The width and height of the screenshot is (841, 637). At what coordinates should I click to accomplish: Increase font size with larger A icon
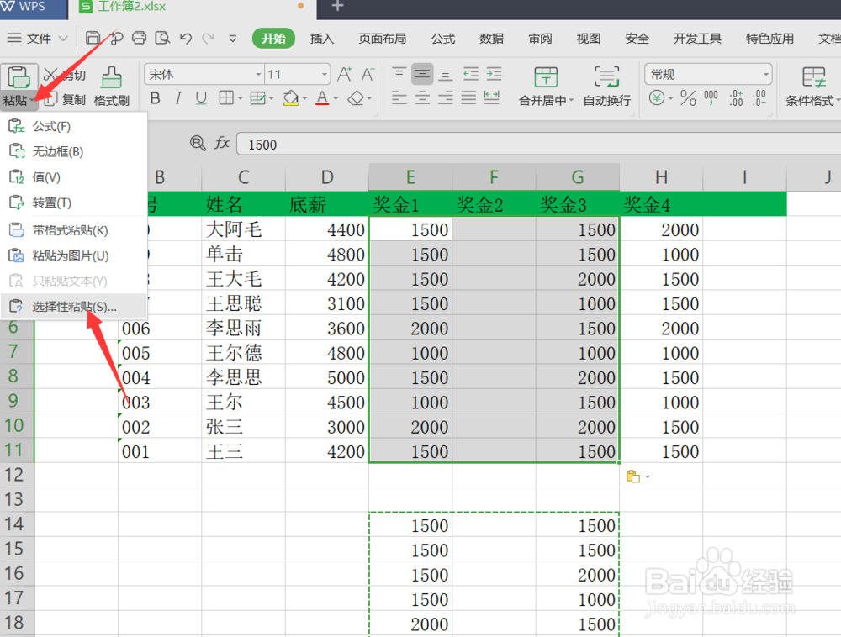(x=344, y=75)
